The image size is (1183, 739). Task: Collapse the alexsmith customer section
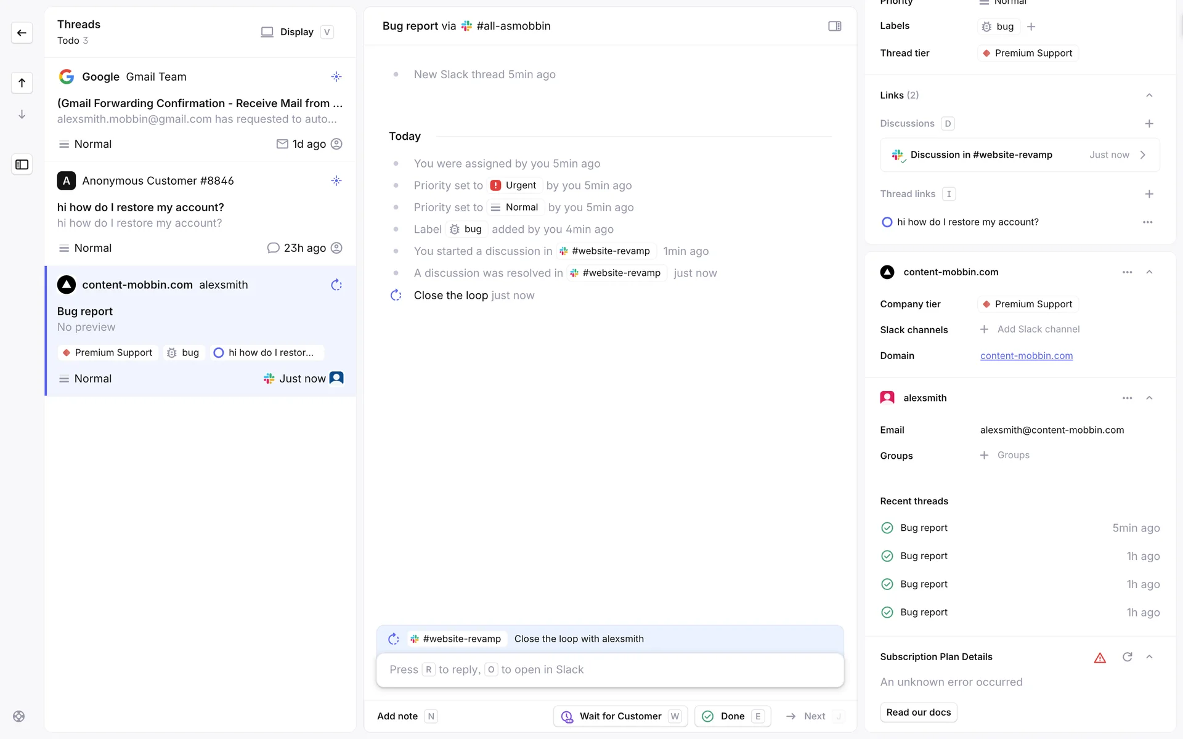(x=1148, y=398)
